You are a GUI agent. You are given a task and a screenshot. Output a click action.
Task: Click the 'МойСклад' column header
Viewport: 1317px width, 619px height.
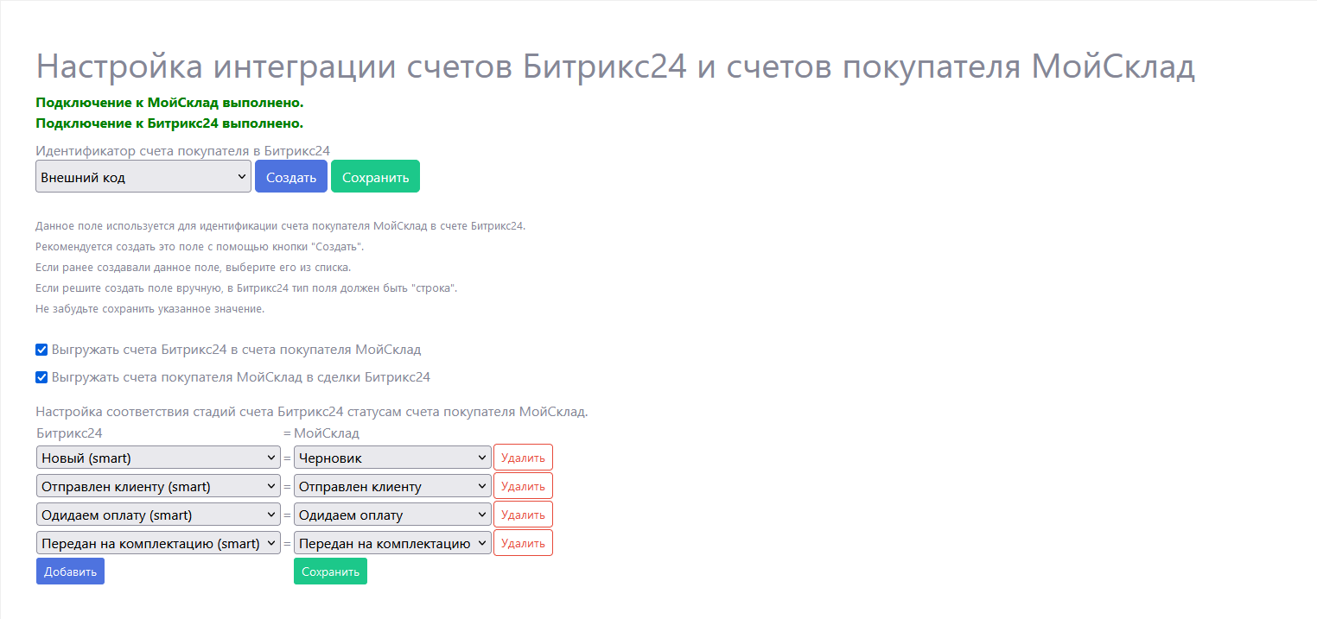click(327, 433)
